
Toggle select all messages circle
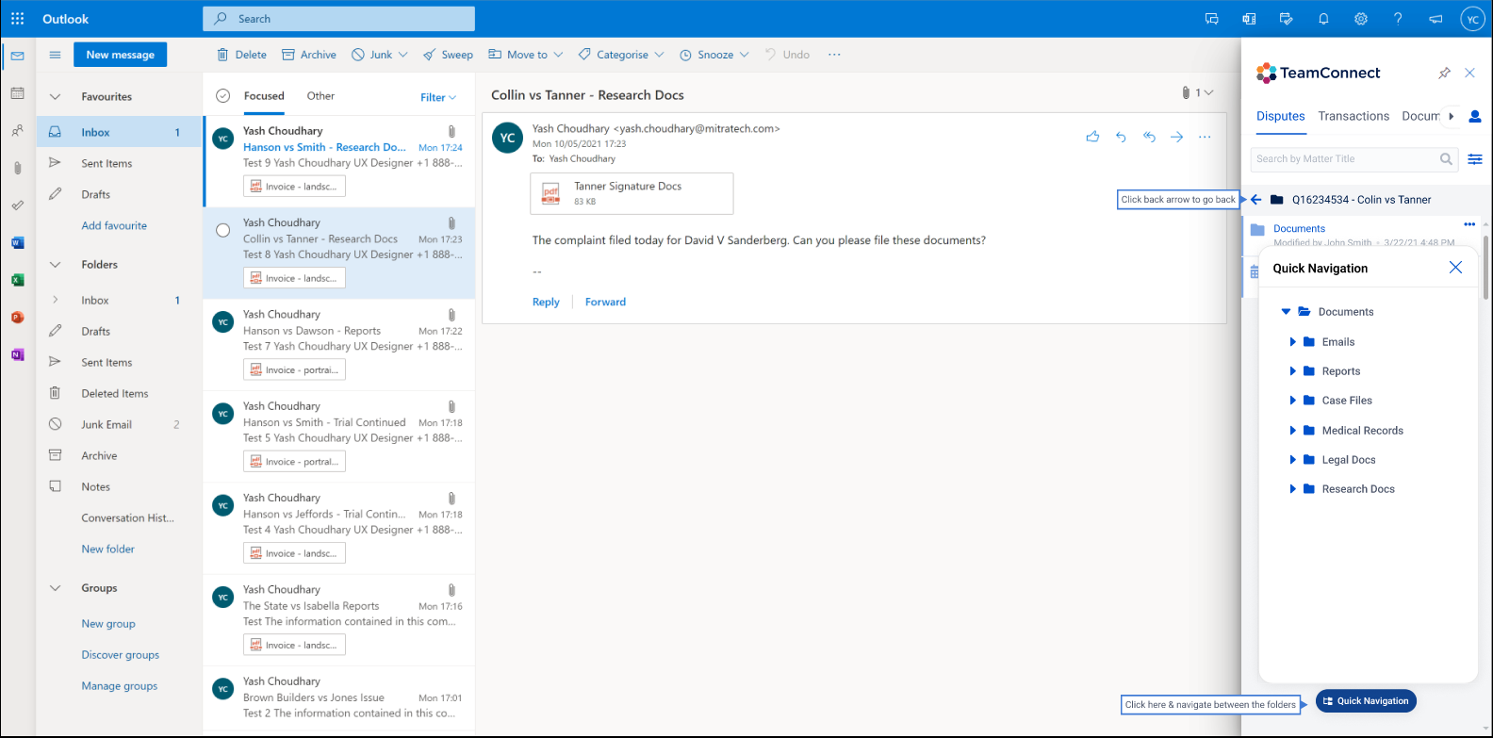223,95
